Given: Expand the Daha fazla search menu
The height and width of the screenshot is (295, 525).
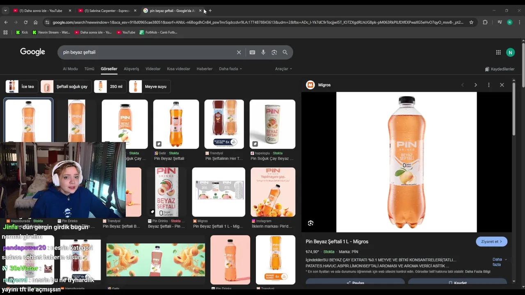Looking at the screenshot, I should click(230, 69).
